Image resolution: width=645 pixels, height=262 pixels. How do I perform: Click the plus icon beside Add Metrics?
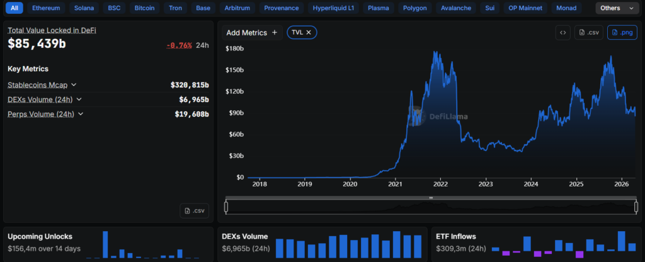[275, 32]
